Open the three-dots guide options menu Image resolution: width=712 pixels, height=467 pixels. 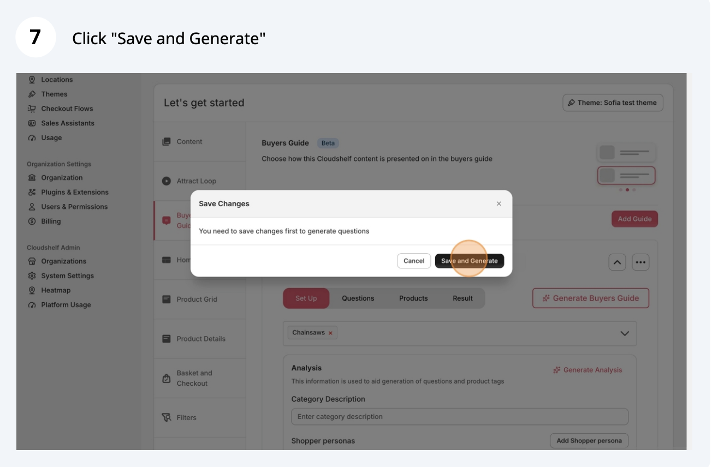[x=640, y=262]
